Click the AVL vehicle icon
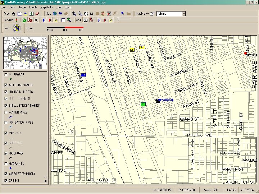Viewport: 259px width, 194px height. [85, 20]
